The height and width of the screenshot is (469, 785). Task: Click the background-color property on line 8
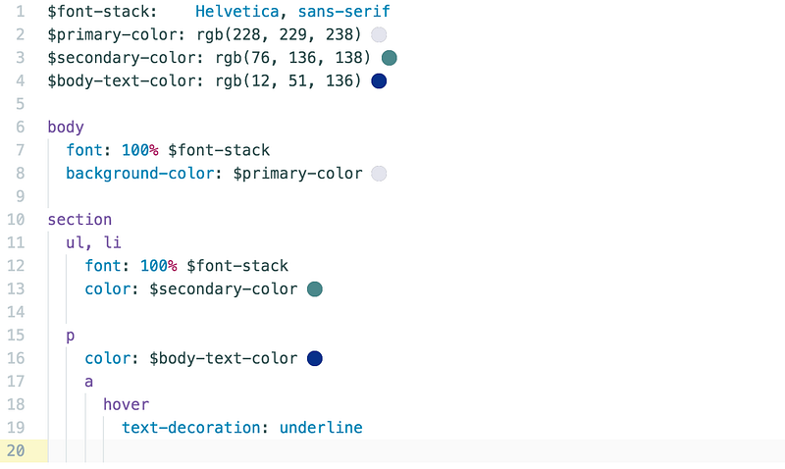(140, 174)
